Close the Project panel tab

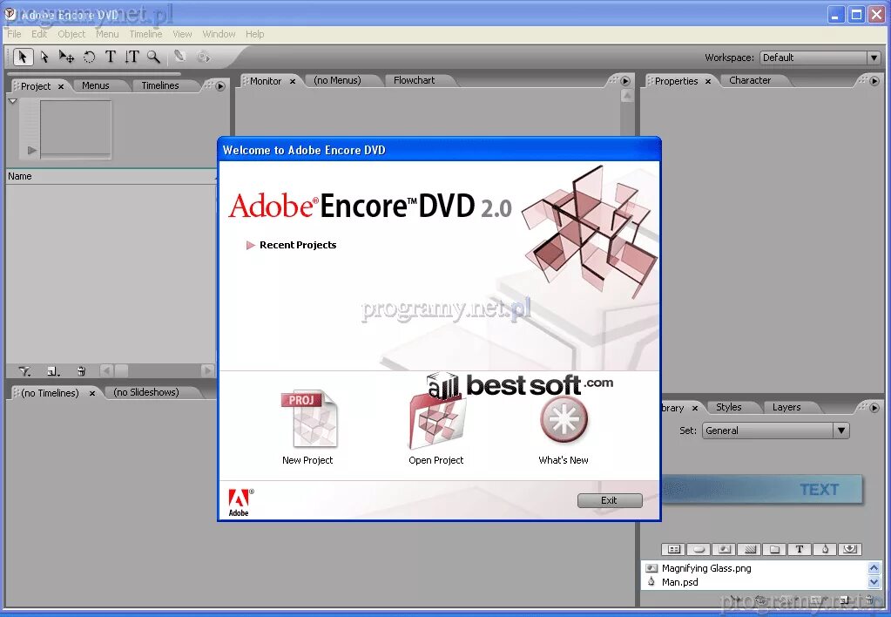point(61,86)
